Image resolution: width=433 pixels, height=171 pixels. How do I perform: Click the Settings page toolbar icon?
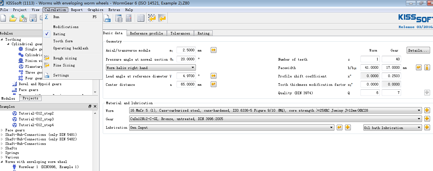(107, 18)
